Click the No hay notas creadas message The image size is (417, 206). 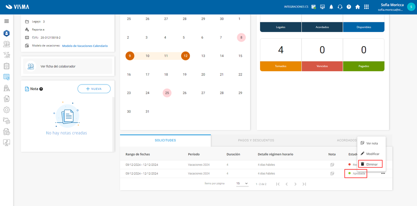pos(66,133)
